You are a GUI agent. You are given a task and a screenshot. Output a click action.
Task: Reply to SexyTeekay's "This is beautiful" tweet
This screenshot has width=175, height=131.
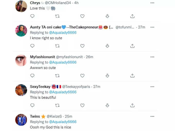(x=32, y=105)
